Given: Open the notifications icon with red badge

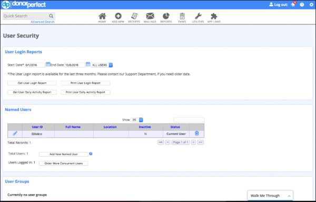Looking at the screenshot, I should click(x=293, y=4).
